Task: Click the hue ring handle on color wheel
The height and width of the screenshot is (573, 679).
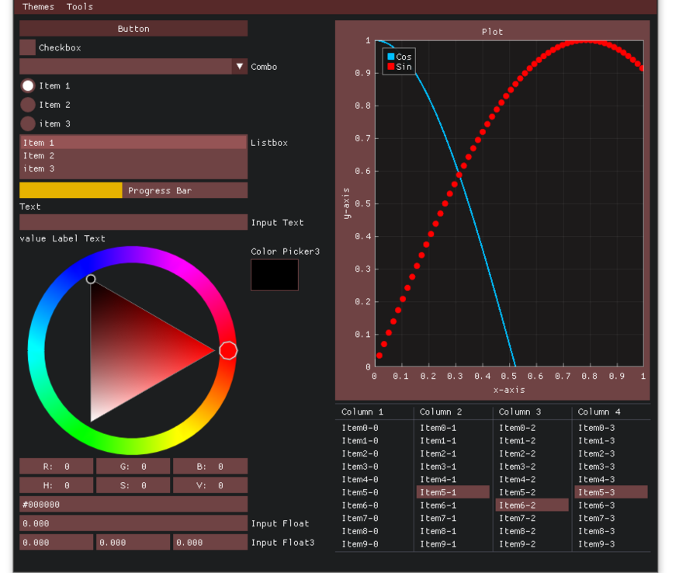Action: pos(228,351)
